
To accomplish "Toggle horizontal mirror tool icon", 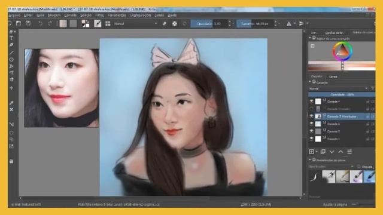I will [288, 24].
